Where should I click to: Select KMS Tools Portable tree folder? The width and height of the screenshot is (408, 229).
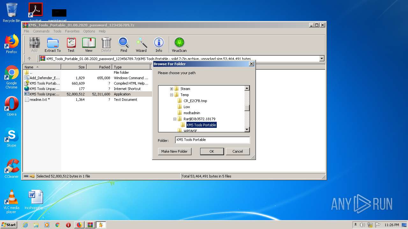click(x=201, y=125)
